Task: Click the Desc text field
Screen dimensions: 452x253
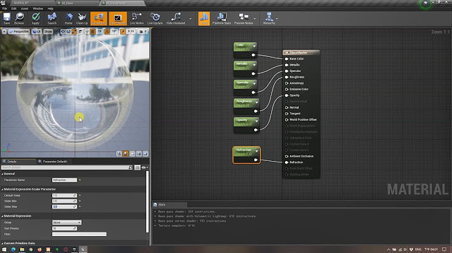Action: (x=79, y=234)
